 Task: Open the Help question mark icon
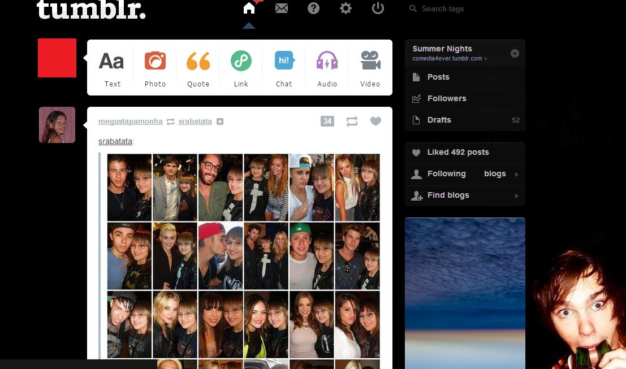click(x=313, y=8)
